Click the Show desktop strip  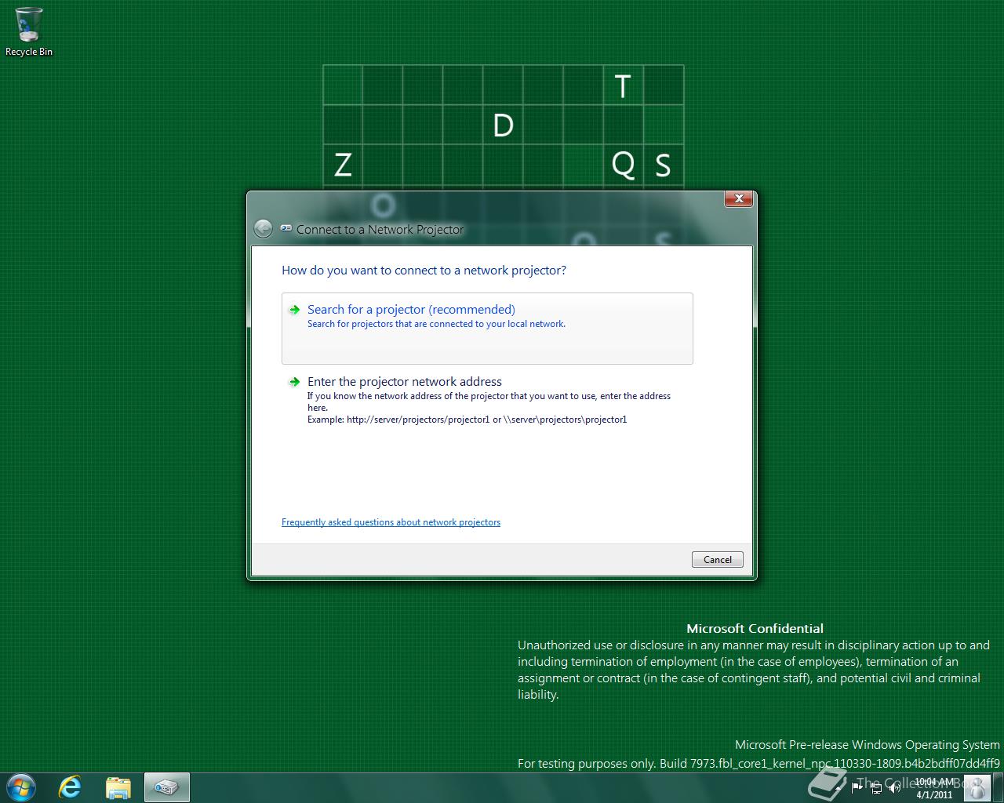click(998, 787)
